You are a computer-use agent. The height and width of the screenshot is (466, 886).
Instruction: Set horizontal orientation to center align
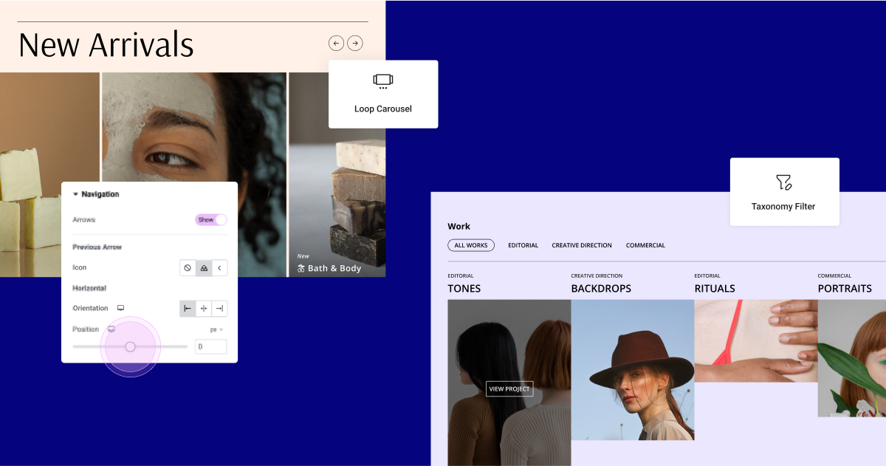click(x=204, y=308)
